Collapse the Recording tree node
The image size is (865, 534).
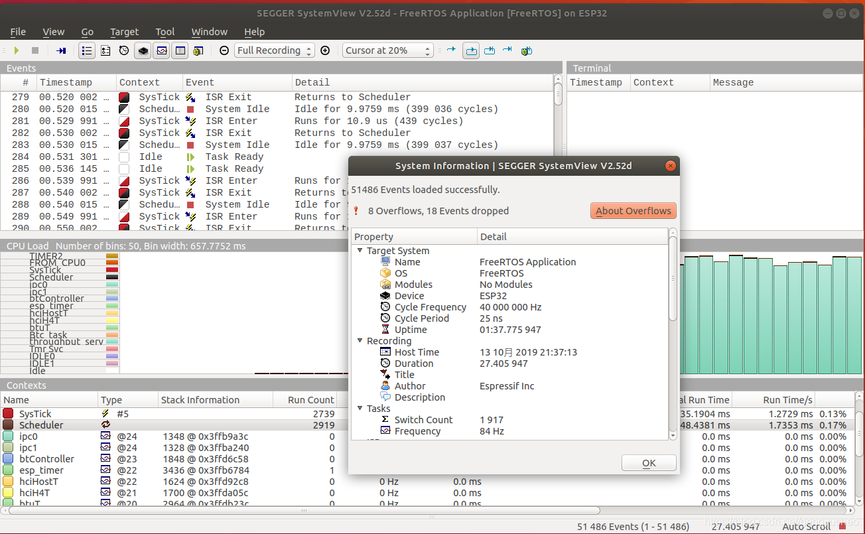(360, 341)
